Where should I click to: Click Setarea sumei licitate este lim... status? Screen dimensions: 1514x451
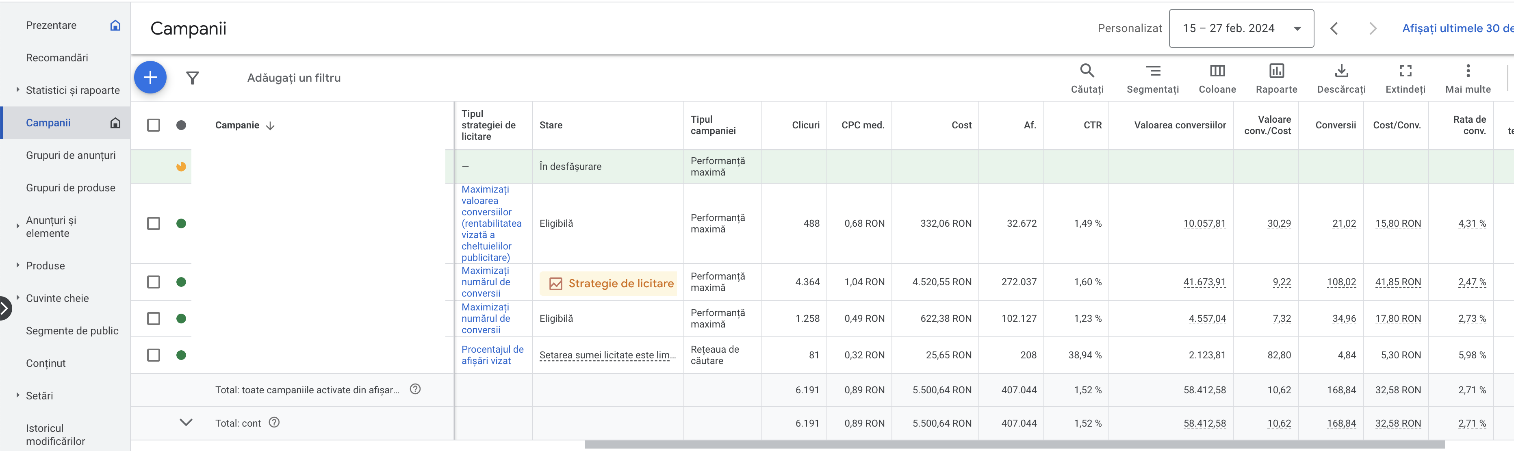(x=608, y=355)
